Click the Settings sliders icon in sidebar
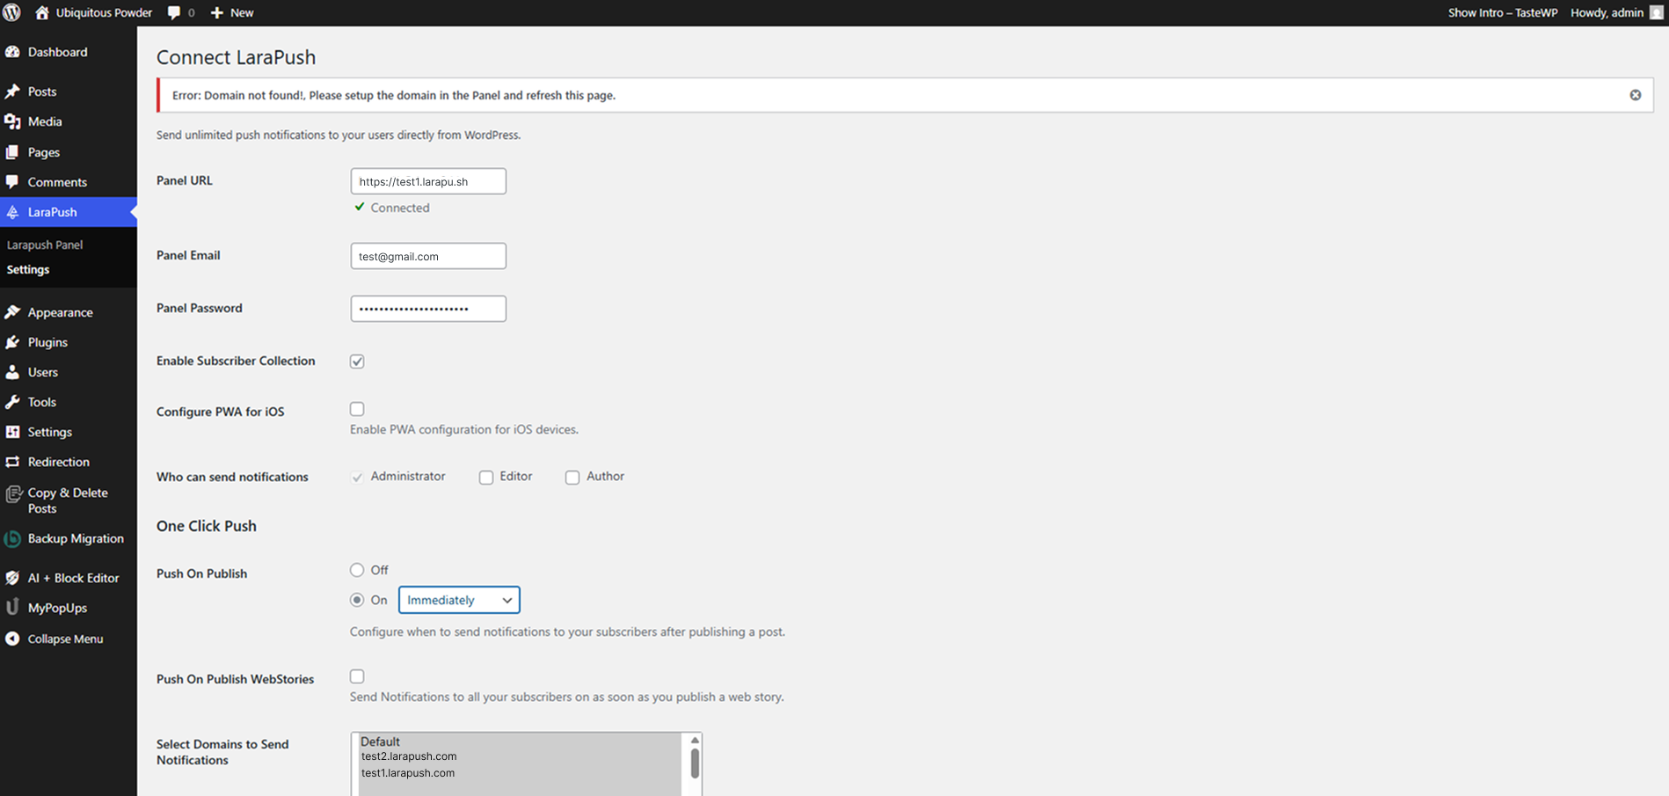Screen dimensions: 1669x796 click(12, 432)
